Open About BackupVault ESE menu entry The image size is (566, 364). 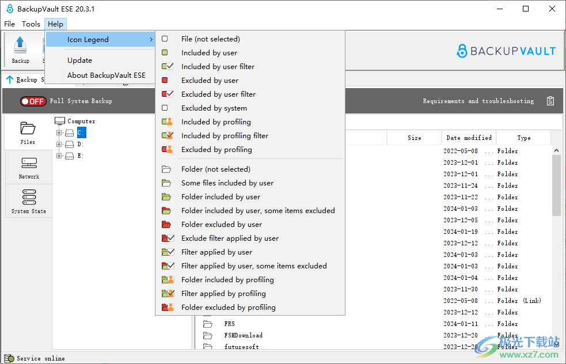coord(106,75)
